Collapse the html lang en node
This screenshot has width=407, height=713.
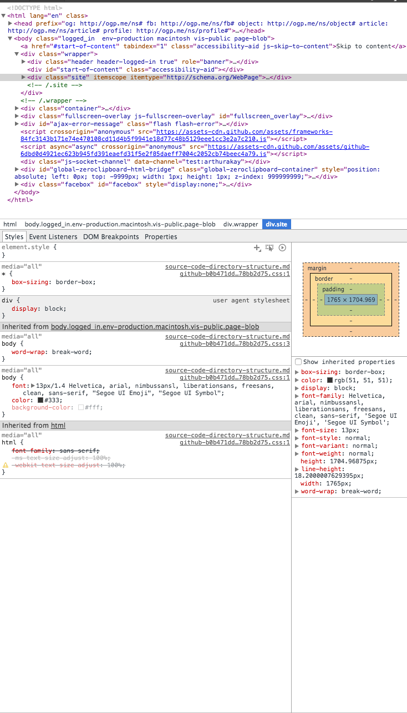point(3,16)
